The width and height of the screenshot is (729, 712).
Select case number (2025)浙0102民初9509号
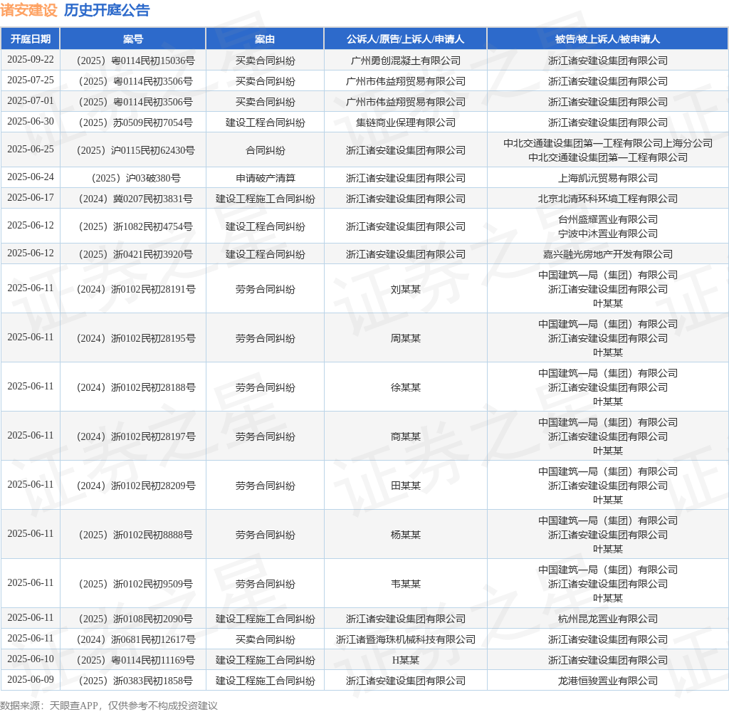[x=136, y=584]
